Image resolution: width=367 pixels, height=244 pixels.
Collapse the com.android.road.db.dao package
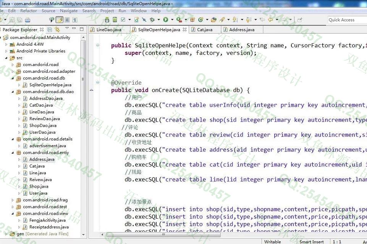(x=13, y=91)
